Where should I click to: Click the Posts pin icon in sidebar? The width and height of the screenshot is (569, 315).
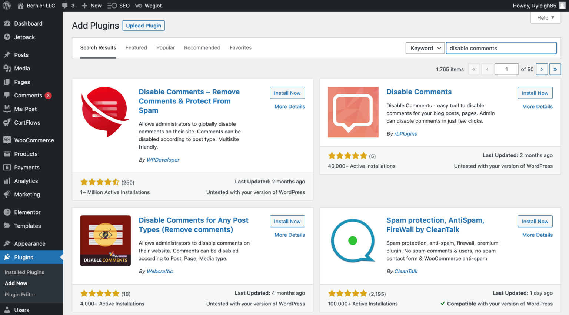pyautogui.click(x=7, y=55)
